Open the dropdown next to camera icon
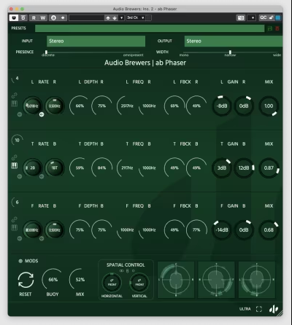 click(x=253, y=17)
